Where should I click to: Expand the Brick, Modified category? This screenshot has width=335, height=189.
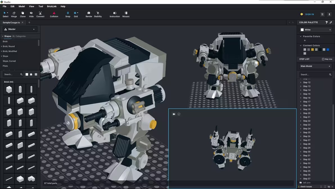pyautogui.click(x=1, y=51)
